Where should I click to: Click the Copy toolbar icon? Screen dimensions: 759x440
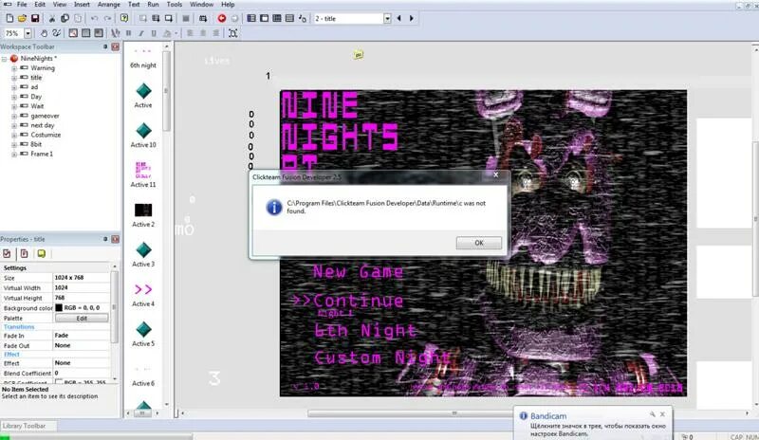65,18
